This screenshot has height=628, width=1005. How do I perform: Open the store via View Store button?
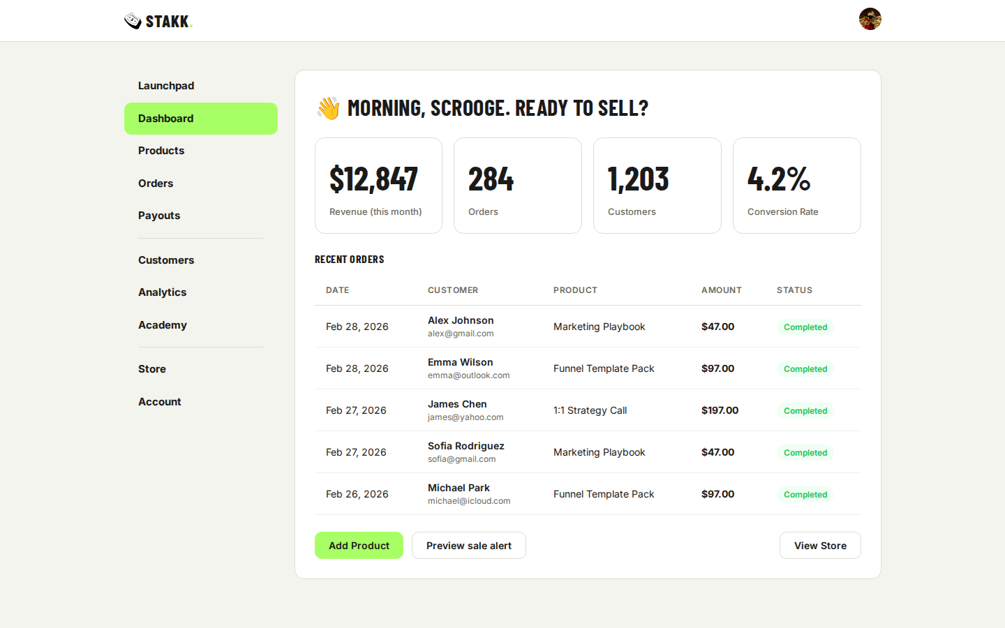click(820, 545)
